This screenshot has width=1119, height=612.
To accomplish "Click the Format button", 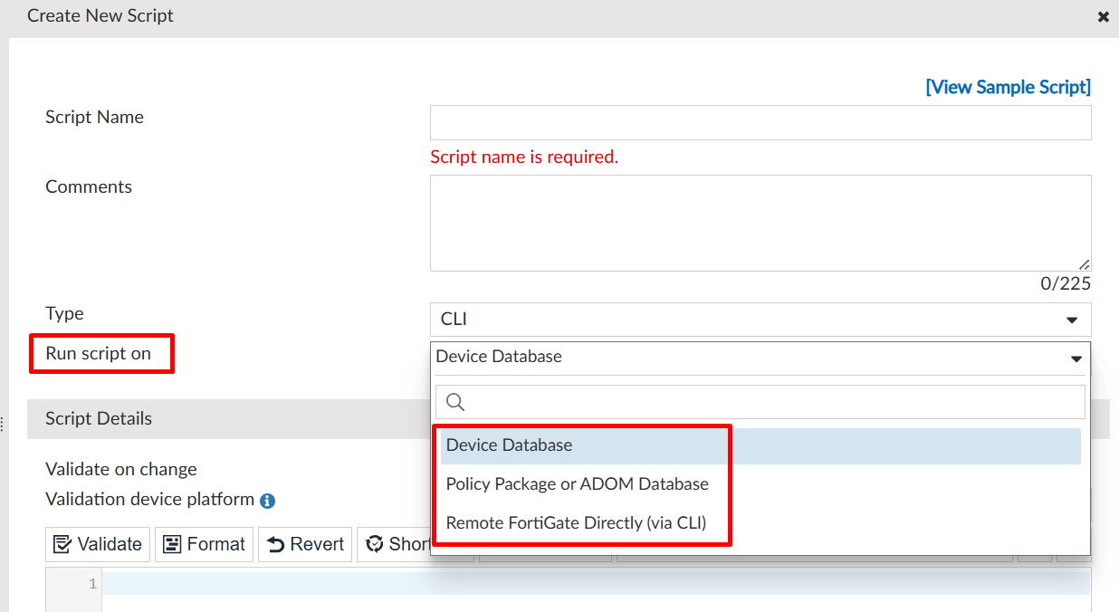I will [204, 544].
